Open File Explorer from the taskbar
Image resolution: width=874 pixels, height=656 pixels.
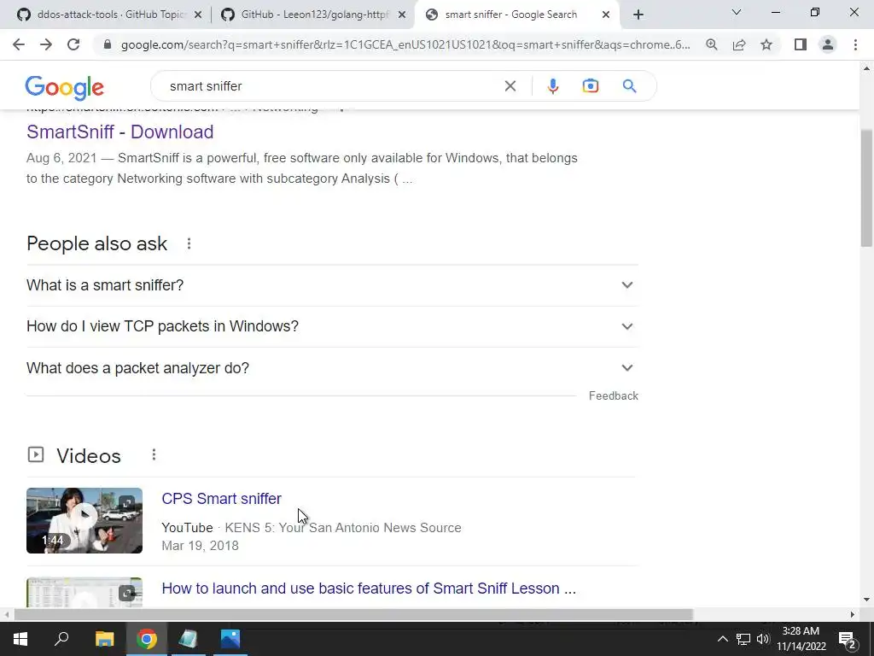click(104, 639)
